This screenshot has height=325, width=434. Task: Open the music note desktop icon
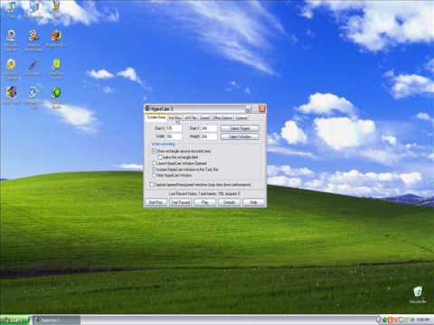tap(11, 6)
